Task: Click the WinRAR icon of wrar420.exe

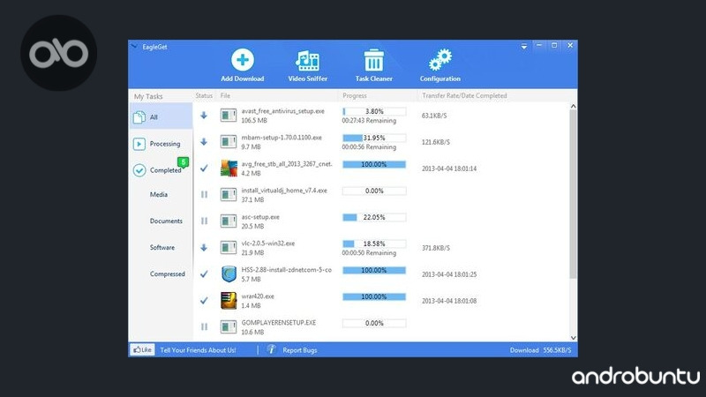Action: pyautogui.click(x=229, y=300)
